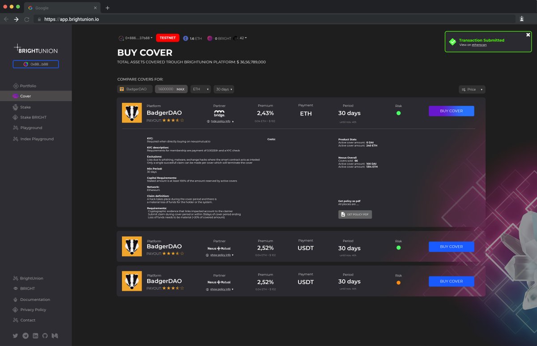Click the BadgerDAO logo in Bridge cover row

[132, 113]
